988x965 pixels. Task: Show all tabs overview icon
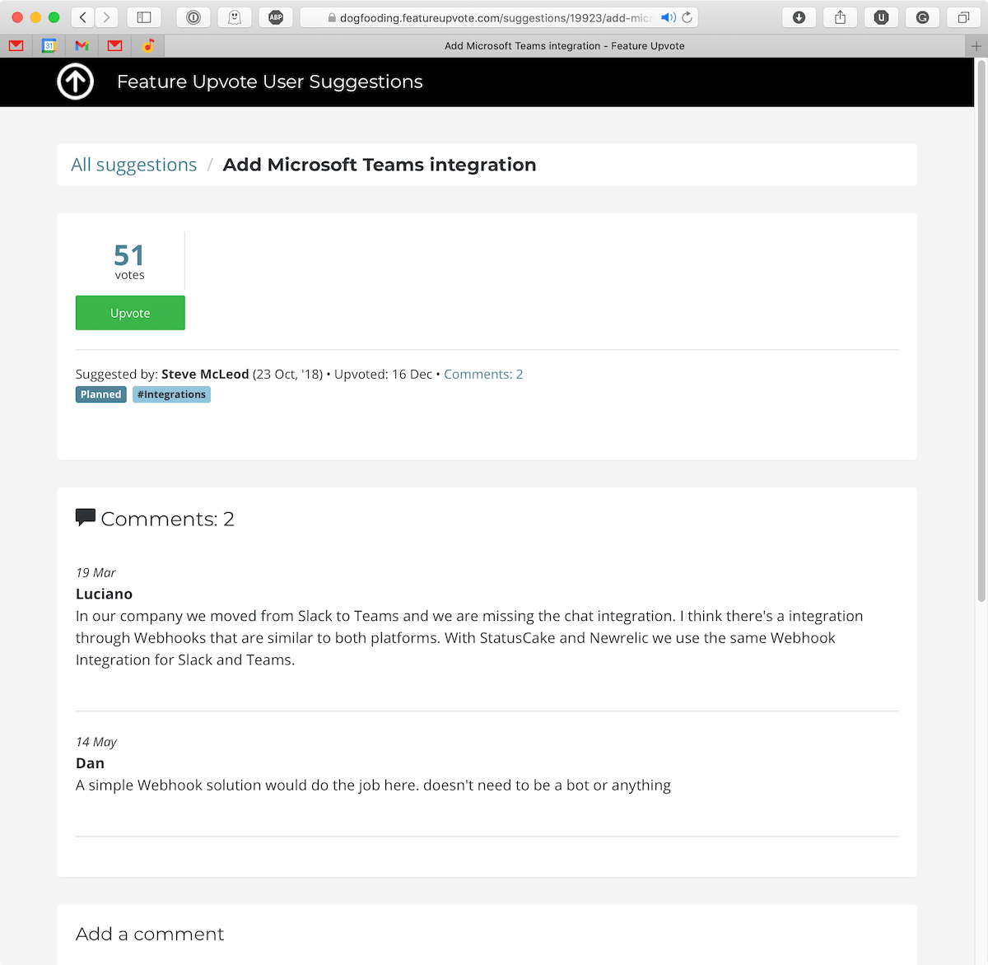[963, 17]
